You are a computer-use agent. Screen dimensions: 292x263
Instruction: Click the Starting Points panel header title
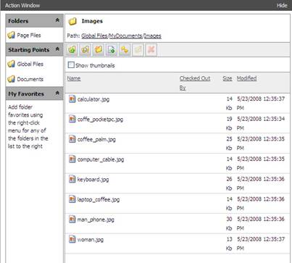coord(29,50)
